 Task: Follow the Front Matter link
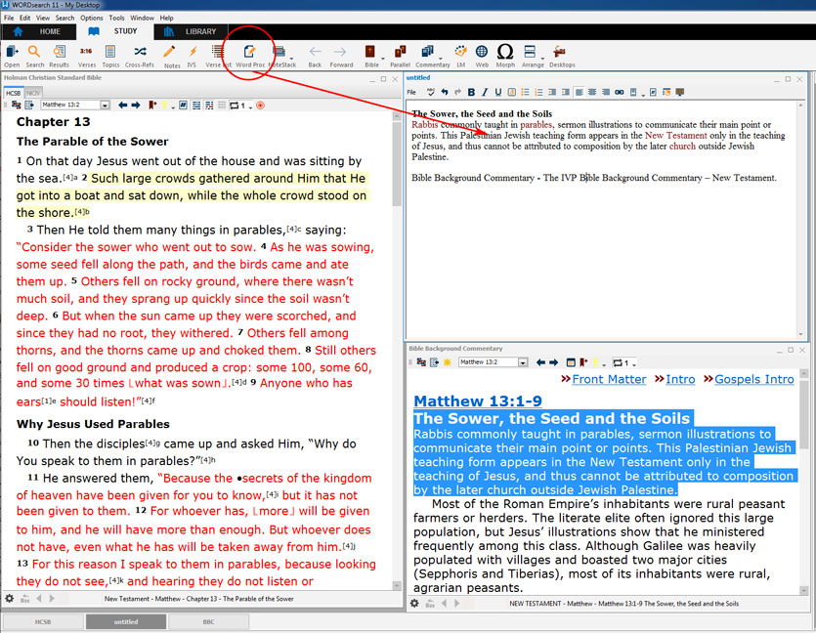click(609, 379)
